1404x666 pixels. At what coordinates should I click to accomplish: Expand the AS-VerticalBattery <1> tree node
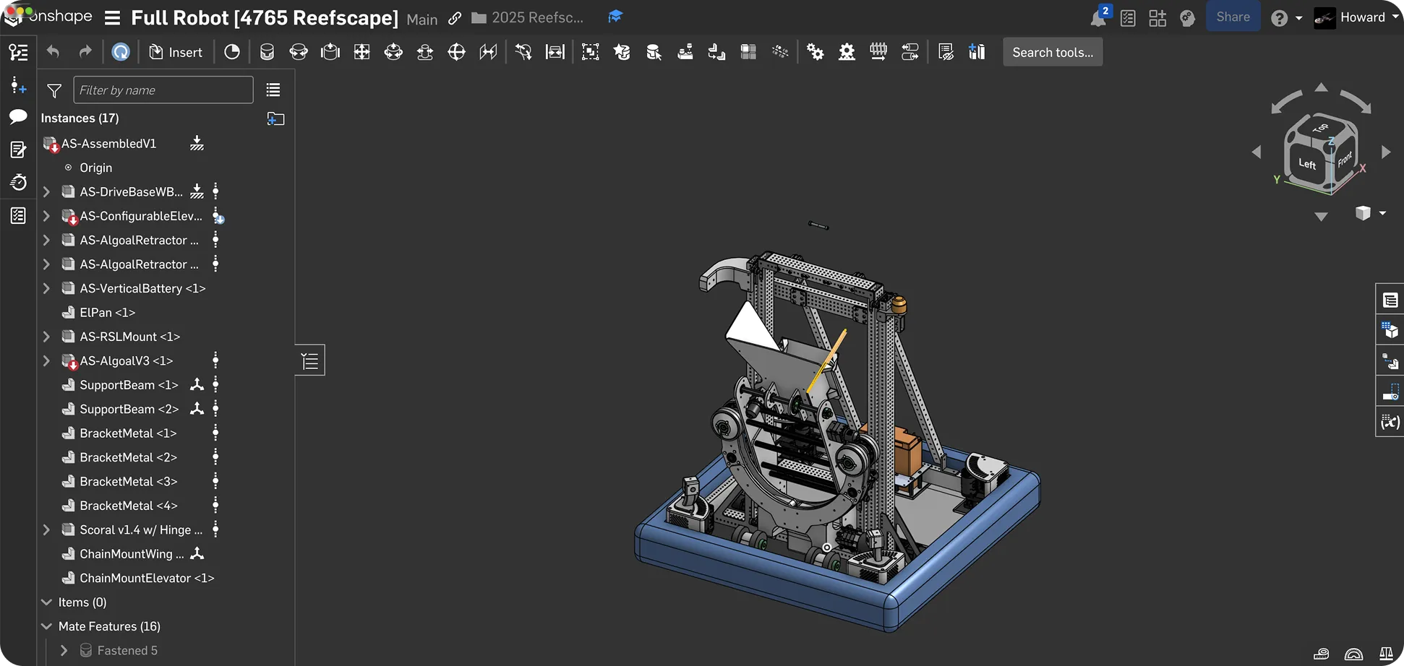tap(46, 288)
